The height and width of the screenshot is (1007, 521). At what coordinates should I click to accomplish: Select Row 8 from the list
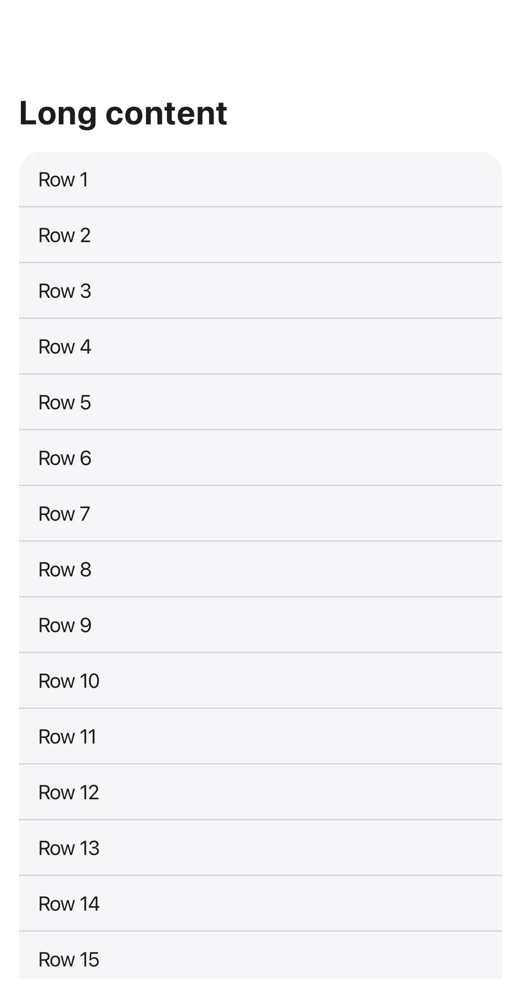click(260, 570)
